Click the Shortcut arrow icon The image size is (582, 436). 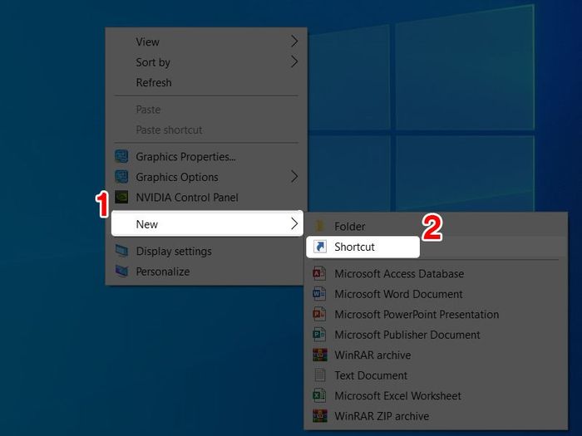pyautogui.click(x=319, y=247)
